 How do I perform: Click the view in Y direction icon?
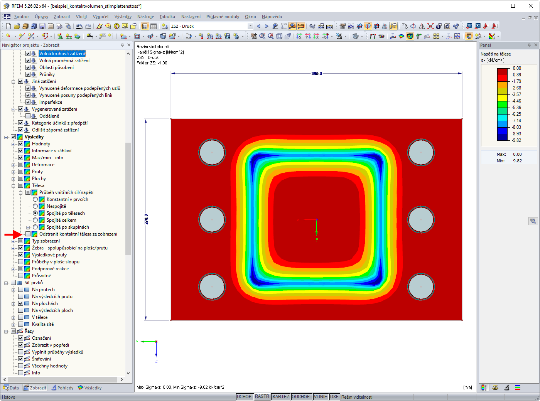pos(308,36)
